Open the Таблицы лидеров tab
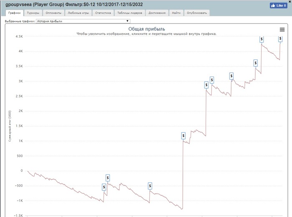292x217 pixels. click(x=130, y=13)
